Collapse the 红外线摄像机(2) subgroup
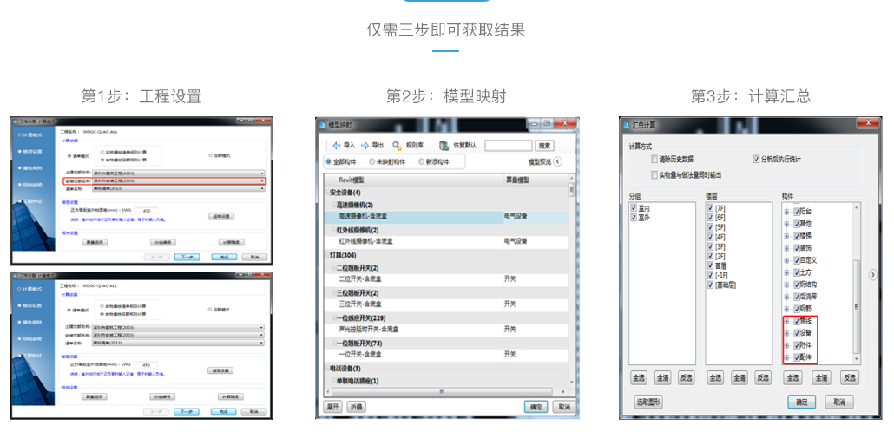Image resolution: width=894 pixels, height=445 pixels. point(335,230)
